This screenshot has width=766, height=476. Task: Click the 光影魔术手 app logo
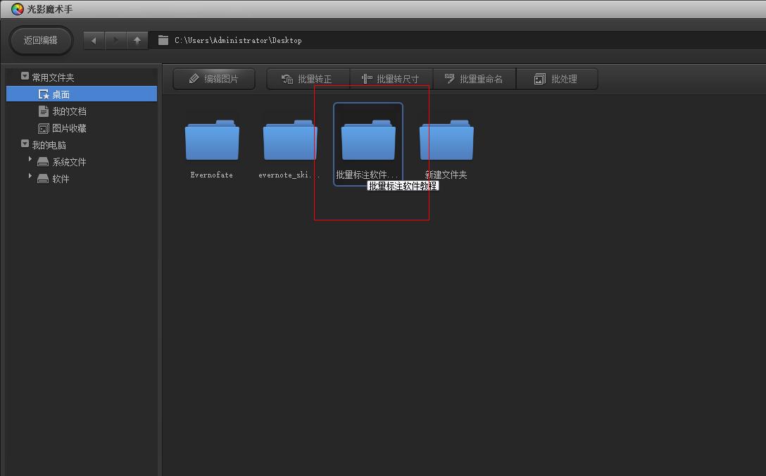[x=18, y=8]
